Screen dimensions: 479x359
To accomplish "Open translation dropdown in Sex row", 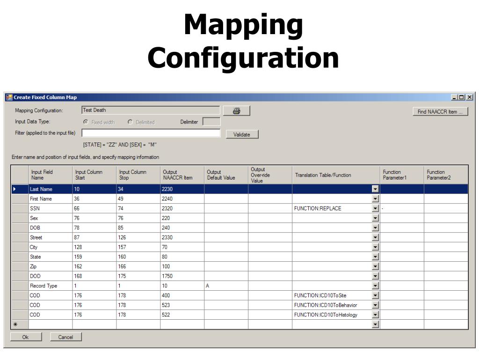I will click(x=376, y=218).
